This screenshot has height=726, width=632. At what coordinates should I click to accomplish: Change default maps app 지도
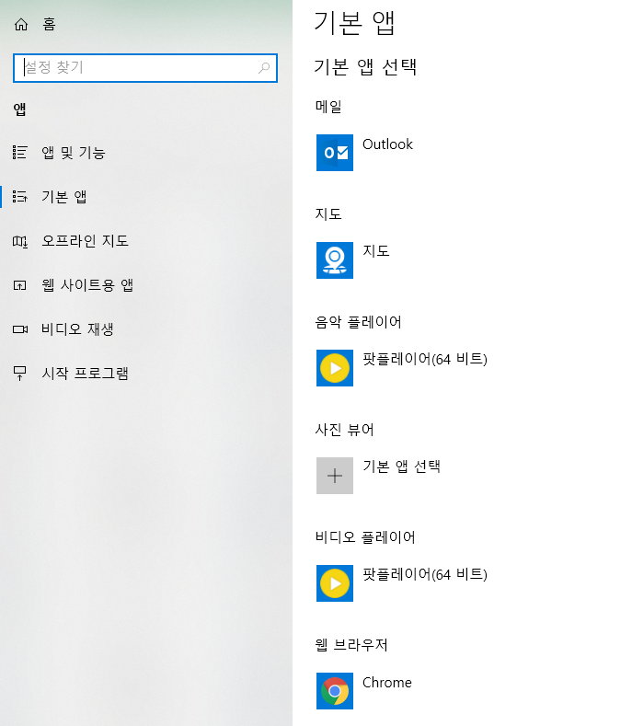click(x=376, y=251)
